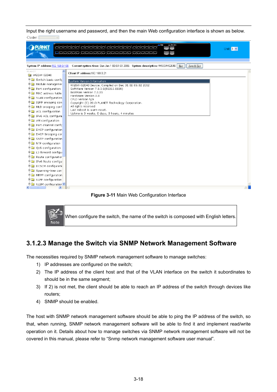The image size is (277, 392).
Task: Click the highlighted blue port on switch panel
Action: click(x=57, y=53)
